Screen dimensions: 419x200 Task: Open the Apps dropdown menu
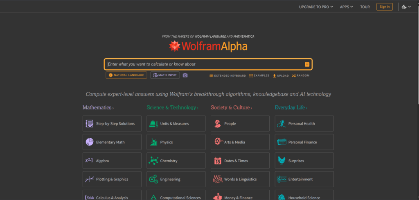point(347,7)
